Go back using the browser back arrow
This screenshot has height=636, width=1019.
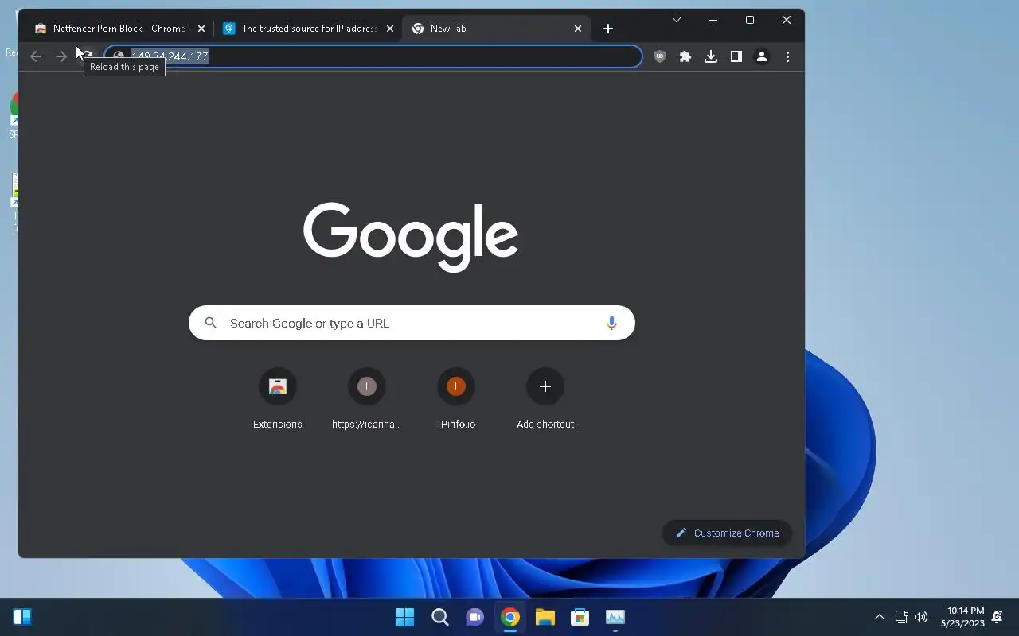tap(36, 56)
